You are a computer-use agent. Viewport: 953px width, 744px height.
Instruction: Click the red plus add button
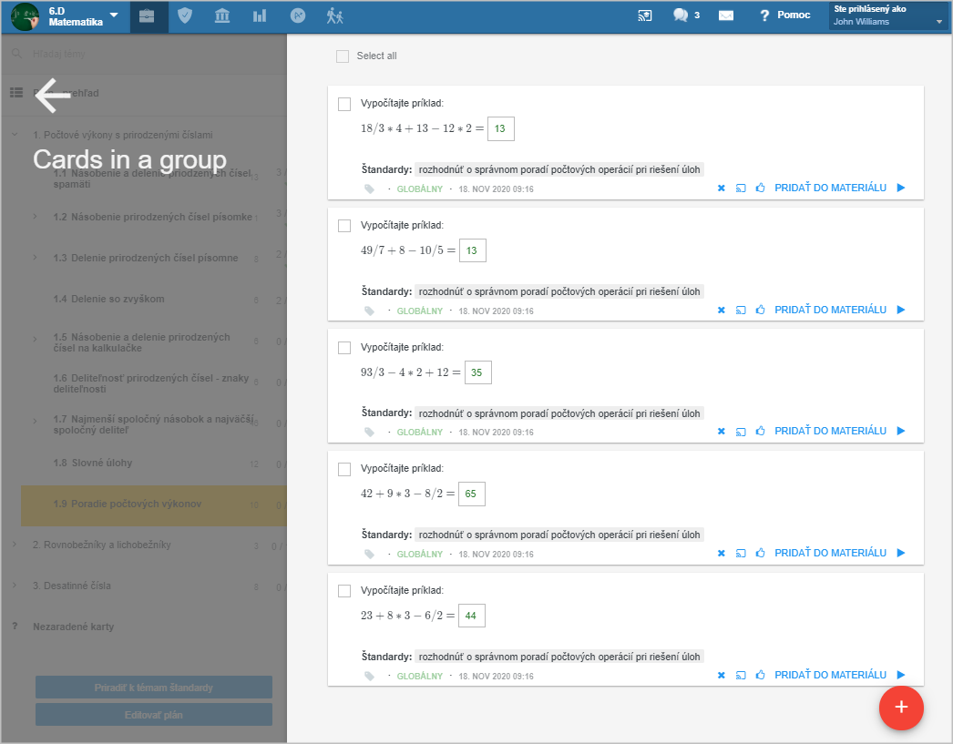901,708
